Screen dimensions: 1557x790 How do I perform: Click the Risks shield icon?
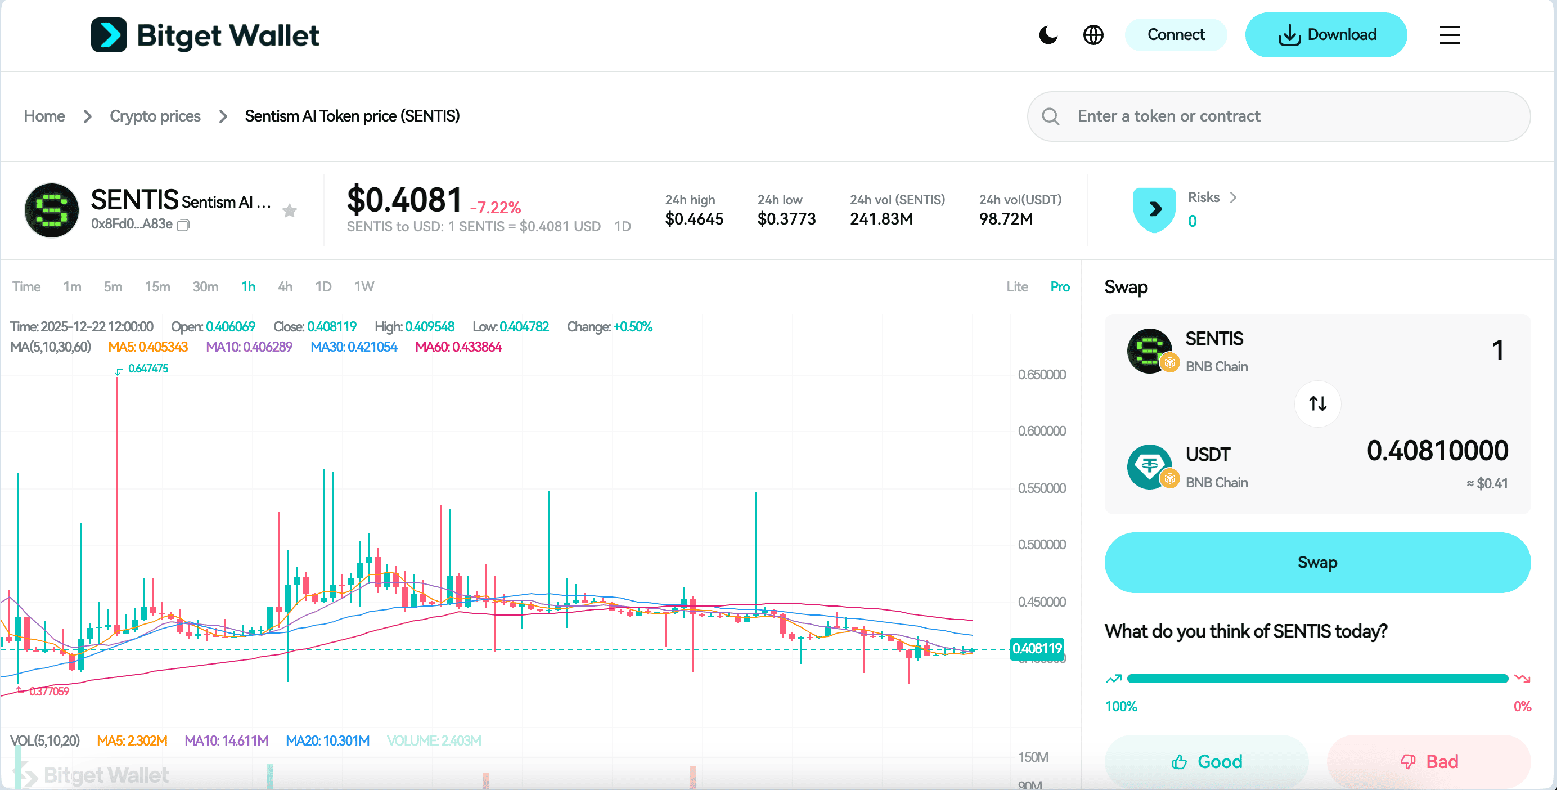1154,210
